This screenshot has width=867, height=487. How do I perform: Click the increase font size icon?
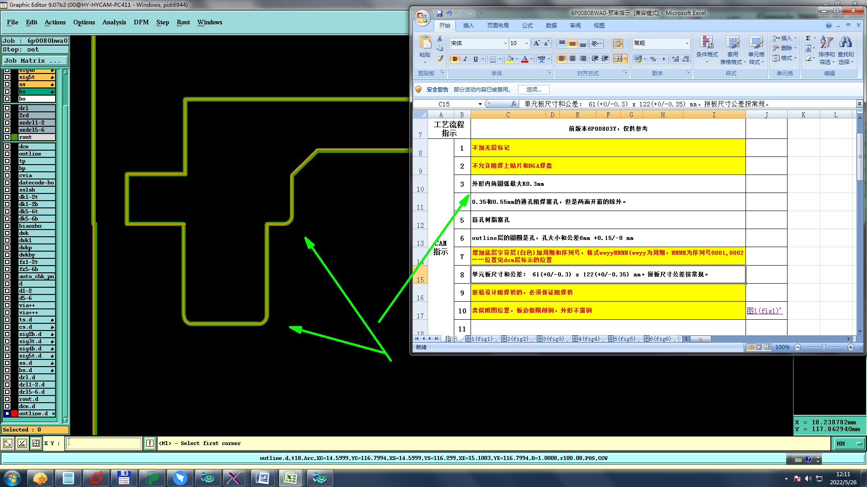coord(536,43)
